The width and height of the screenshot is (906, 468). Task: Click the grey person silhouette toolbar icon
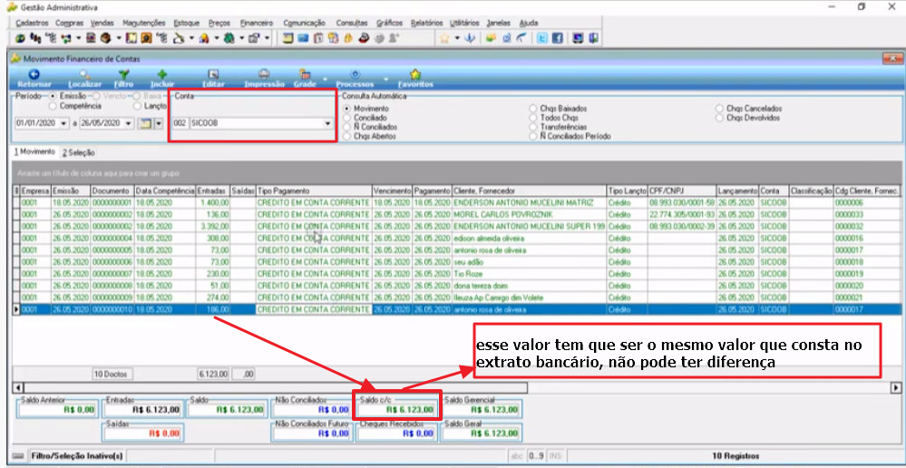pos(394,38)
